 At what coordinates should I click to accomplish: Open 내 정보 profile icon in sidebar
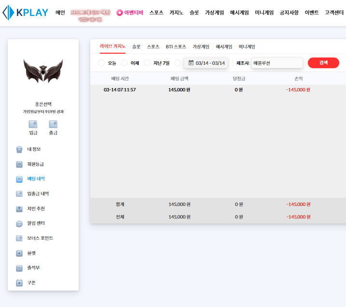click(x=19, y=149)
